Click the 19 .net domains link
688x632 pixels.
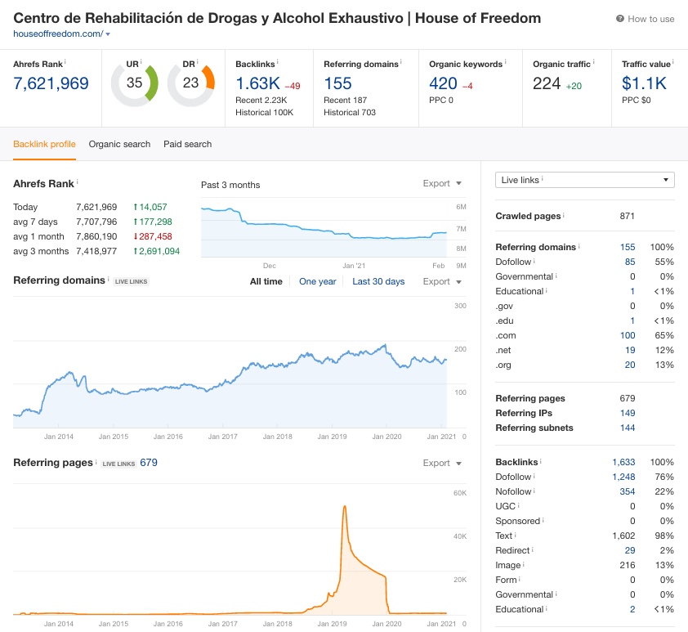pyautogui.click(x=630, y=350)
